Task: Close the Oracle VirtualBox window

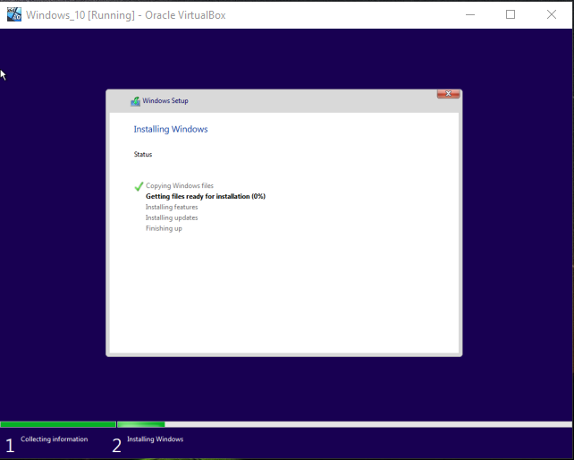Action: click(552, 14)
